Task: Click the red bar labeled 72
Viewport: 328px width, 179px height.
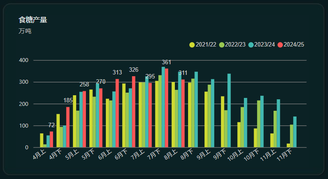Action: (x=51, y=139)
